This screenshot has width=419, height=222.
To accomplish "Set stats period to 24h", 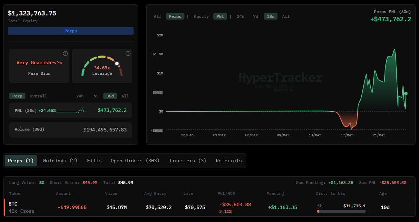I will pyautogui.click(x=80, y=96).
